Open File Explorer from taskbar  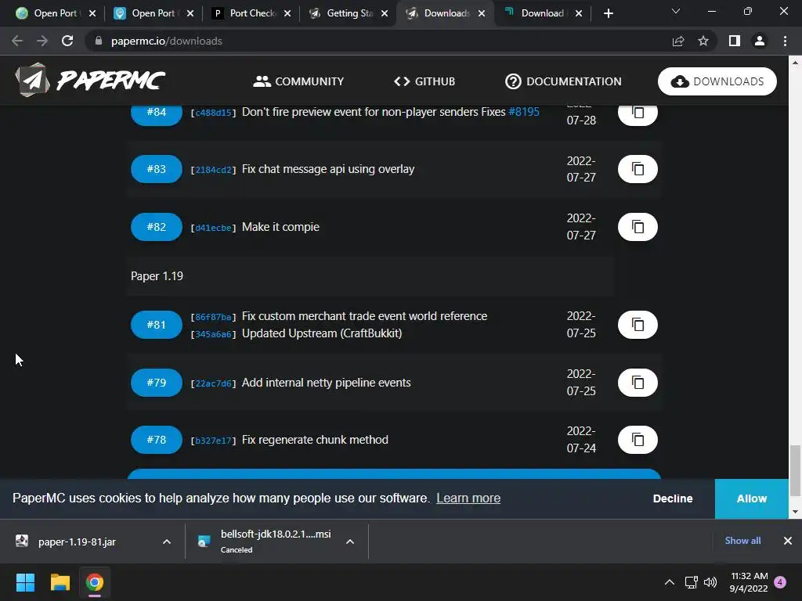60,582
